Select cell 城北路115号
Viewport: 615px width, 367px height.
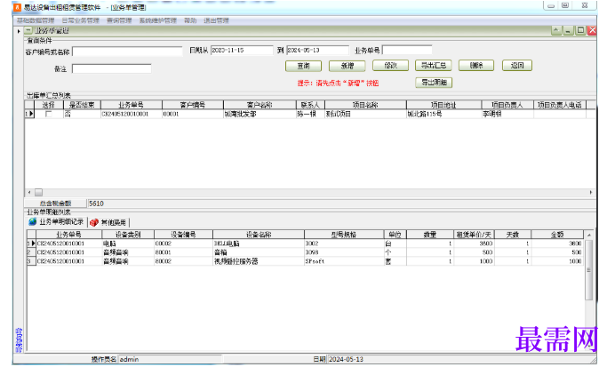point(444,114)
